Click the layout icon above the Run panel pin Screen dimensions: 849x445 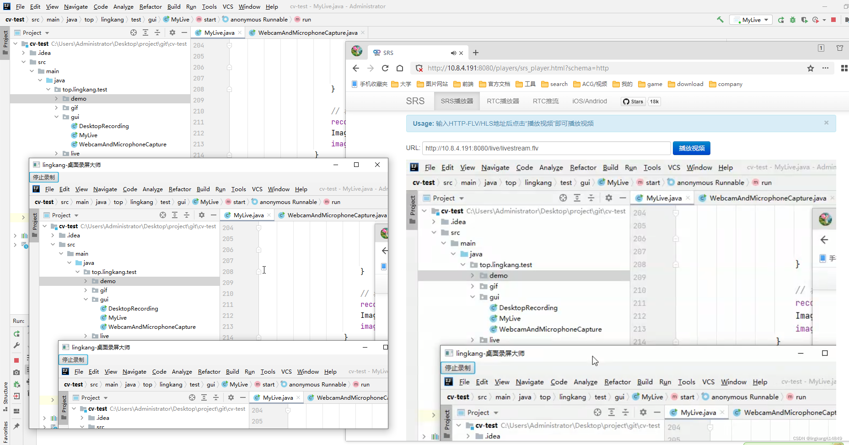[16, 411]
